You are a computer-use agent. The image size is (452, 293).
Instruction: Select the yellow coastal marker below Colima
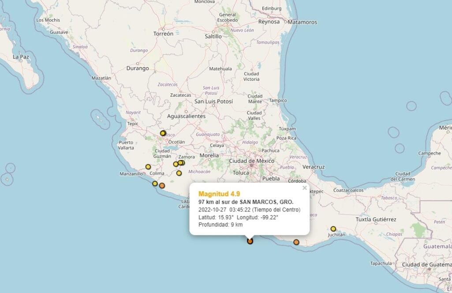click(155, 183)
